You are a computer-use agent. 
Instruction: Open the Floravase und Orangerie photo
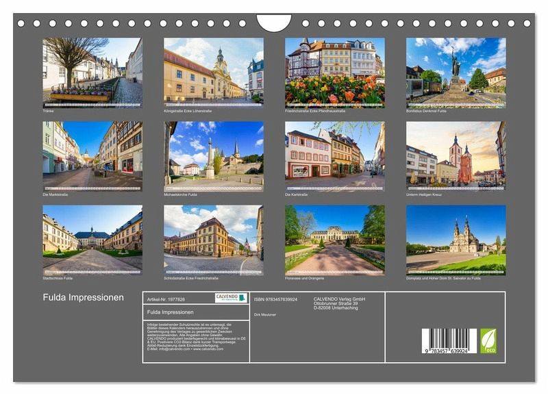pyautogui.click(x=335, y=240)
